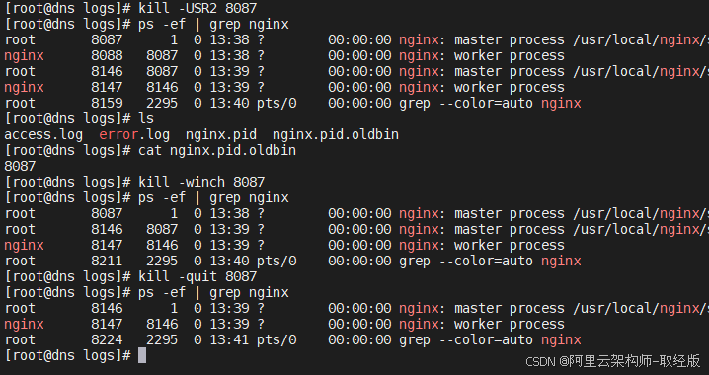Screen dimensions: 709x375
Task: Click file name nginx.pid.oldbin in ls output
Action: [336, 134]
